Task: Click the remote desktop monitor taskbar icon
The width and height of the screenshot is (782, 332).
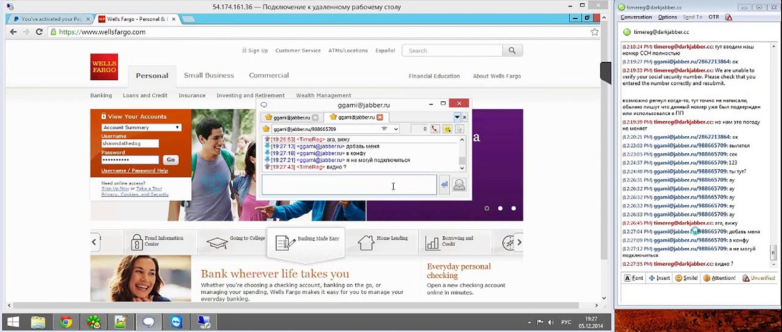Action: point(204,322)
